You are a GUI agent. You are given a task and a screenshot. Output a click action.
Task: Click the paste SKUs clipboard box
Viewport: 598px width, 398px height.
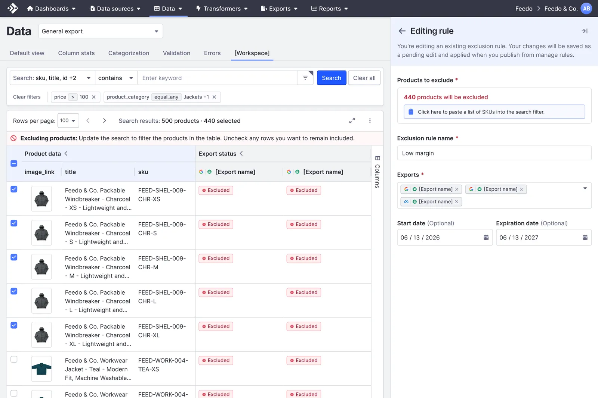(x=494, y=112)
